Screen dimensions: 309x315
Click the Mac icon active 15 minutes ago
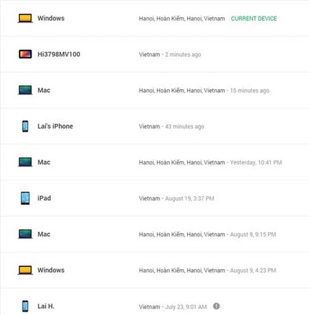pos(25,90)
